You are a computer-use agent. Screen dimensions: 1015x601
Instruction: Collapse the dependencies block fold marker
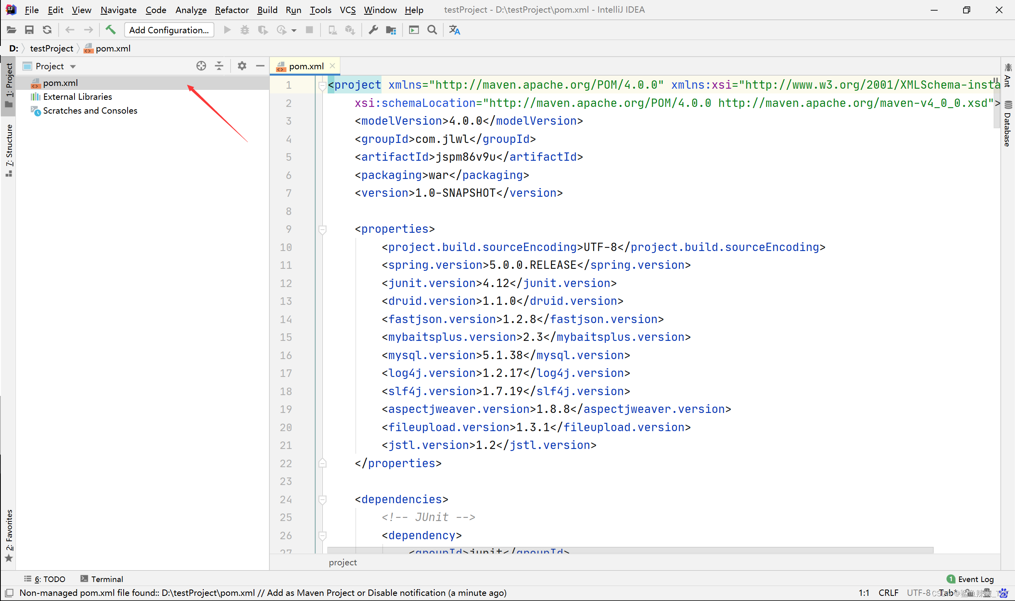[x=322, y=500]
